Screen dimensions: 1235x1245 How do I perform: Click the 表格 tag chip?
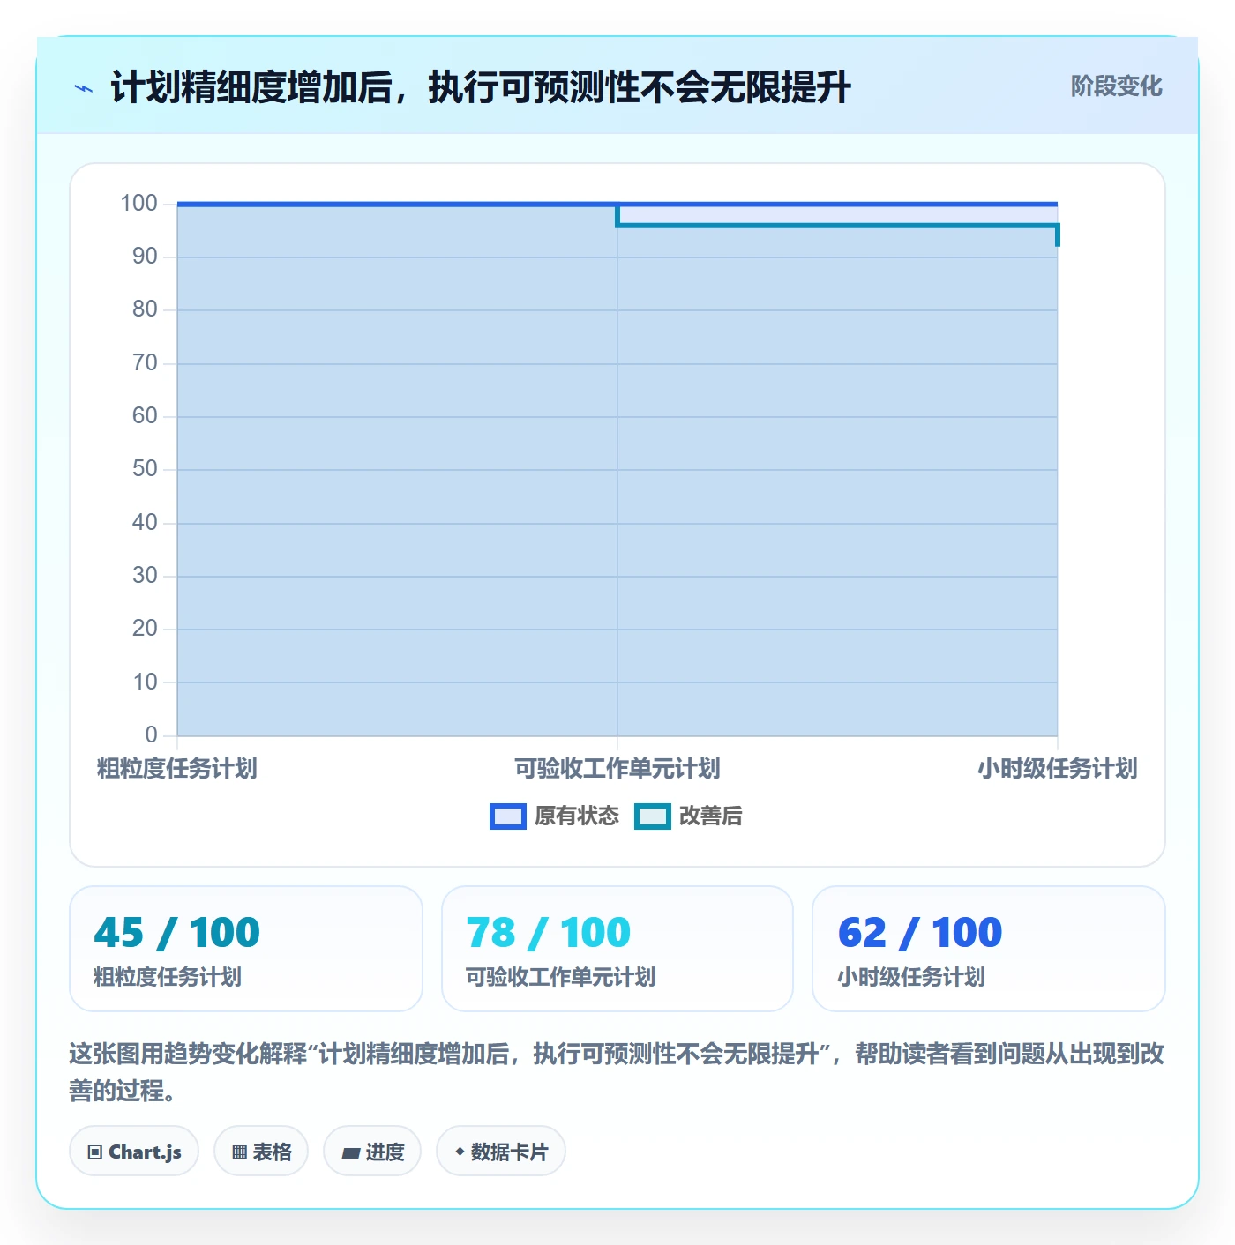click(261, 1151)
